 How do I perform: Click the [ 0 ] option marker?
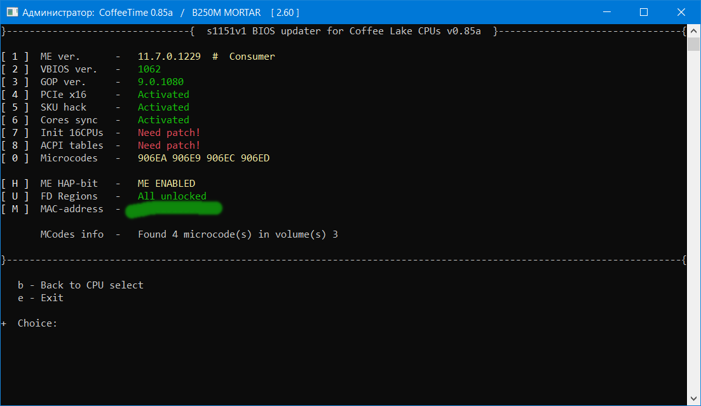point(15,158)
